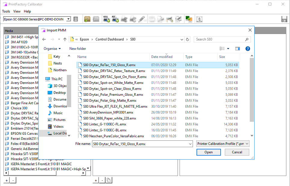Select 3M AF1020 in Media list

coord(19,42)
